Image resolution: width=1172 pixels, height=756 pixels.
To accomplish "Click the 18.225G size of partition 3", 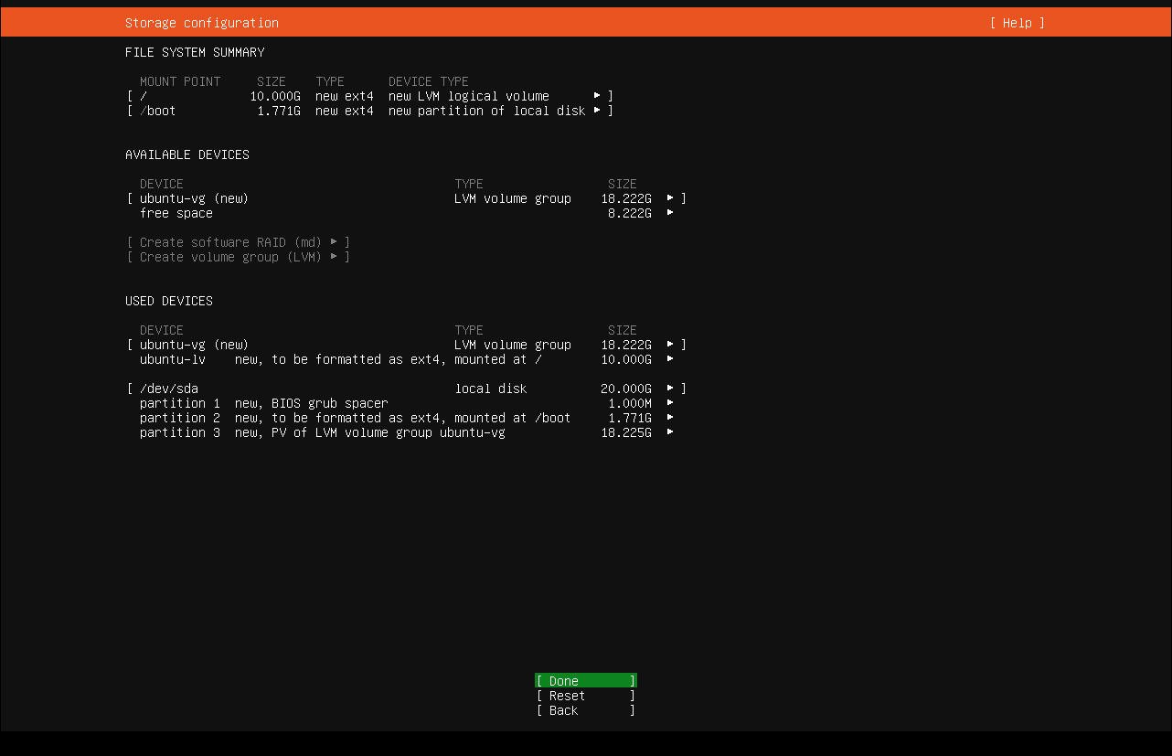I will click(626, 432).
